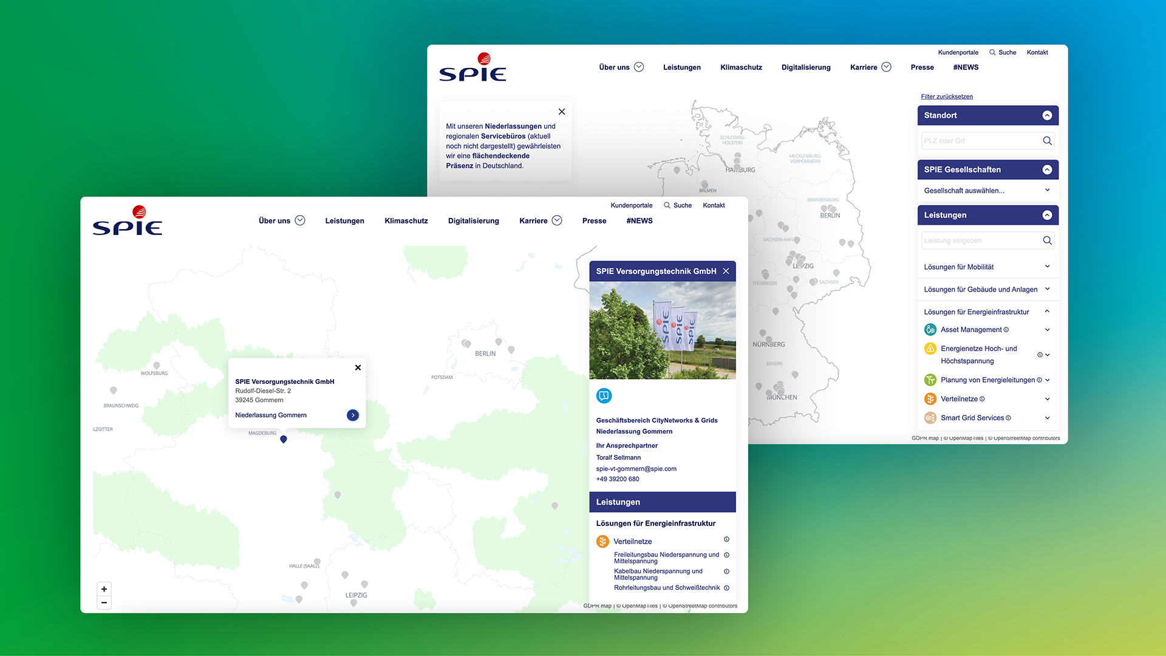Viewport: 1166px width, 656px height.
Task: Collapse Lösungen für Energieinfrastruktur
Action: pyautogui.click(x=987, y=312)
